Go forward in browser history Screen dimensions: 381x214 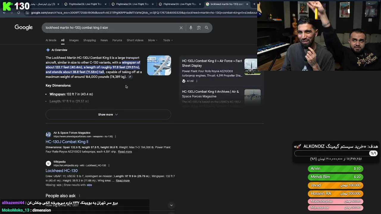11,12
